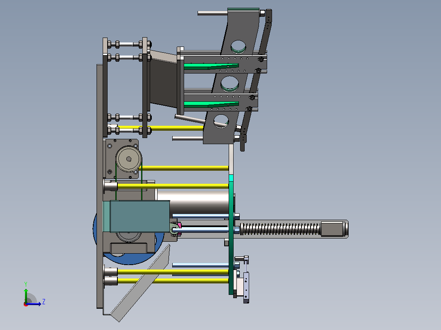441x330 pixels.
Task: Click the green Y axis of the triad
Action: point(26,296)
